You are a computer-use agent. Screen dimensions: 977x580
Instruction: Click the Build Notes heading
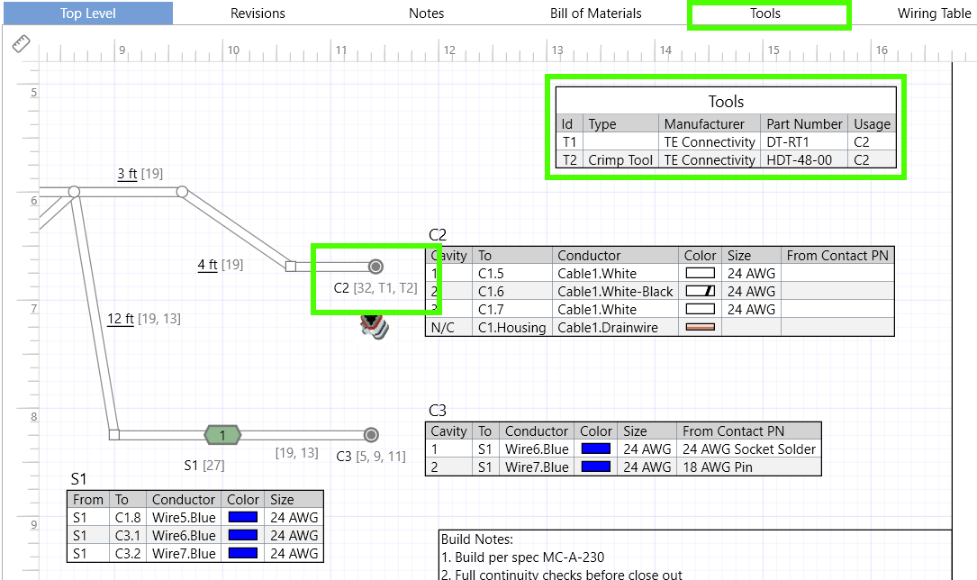point(477,539)
